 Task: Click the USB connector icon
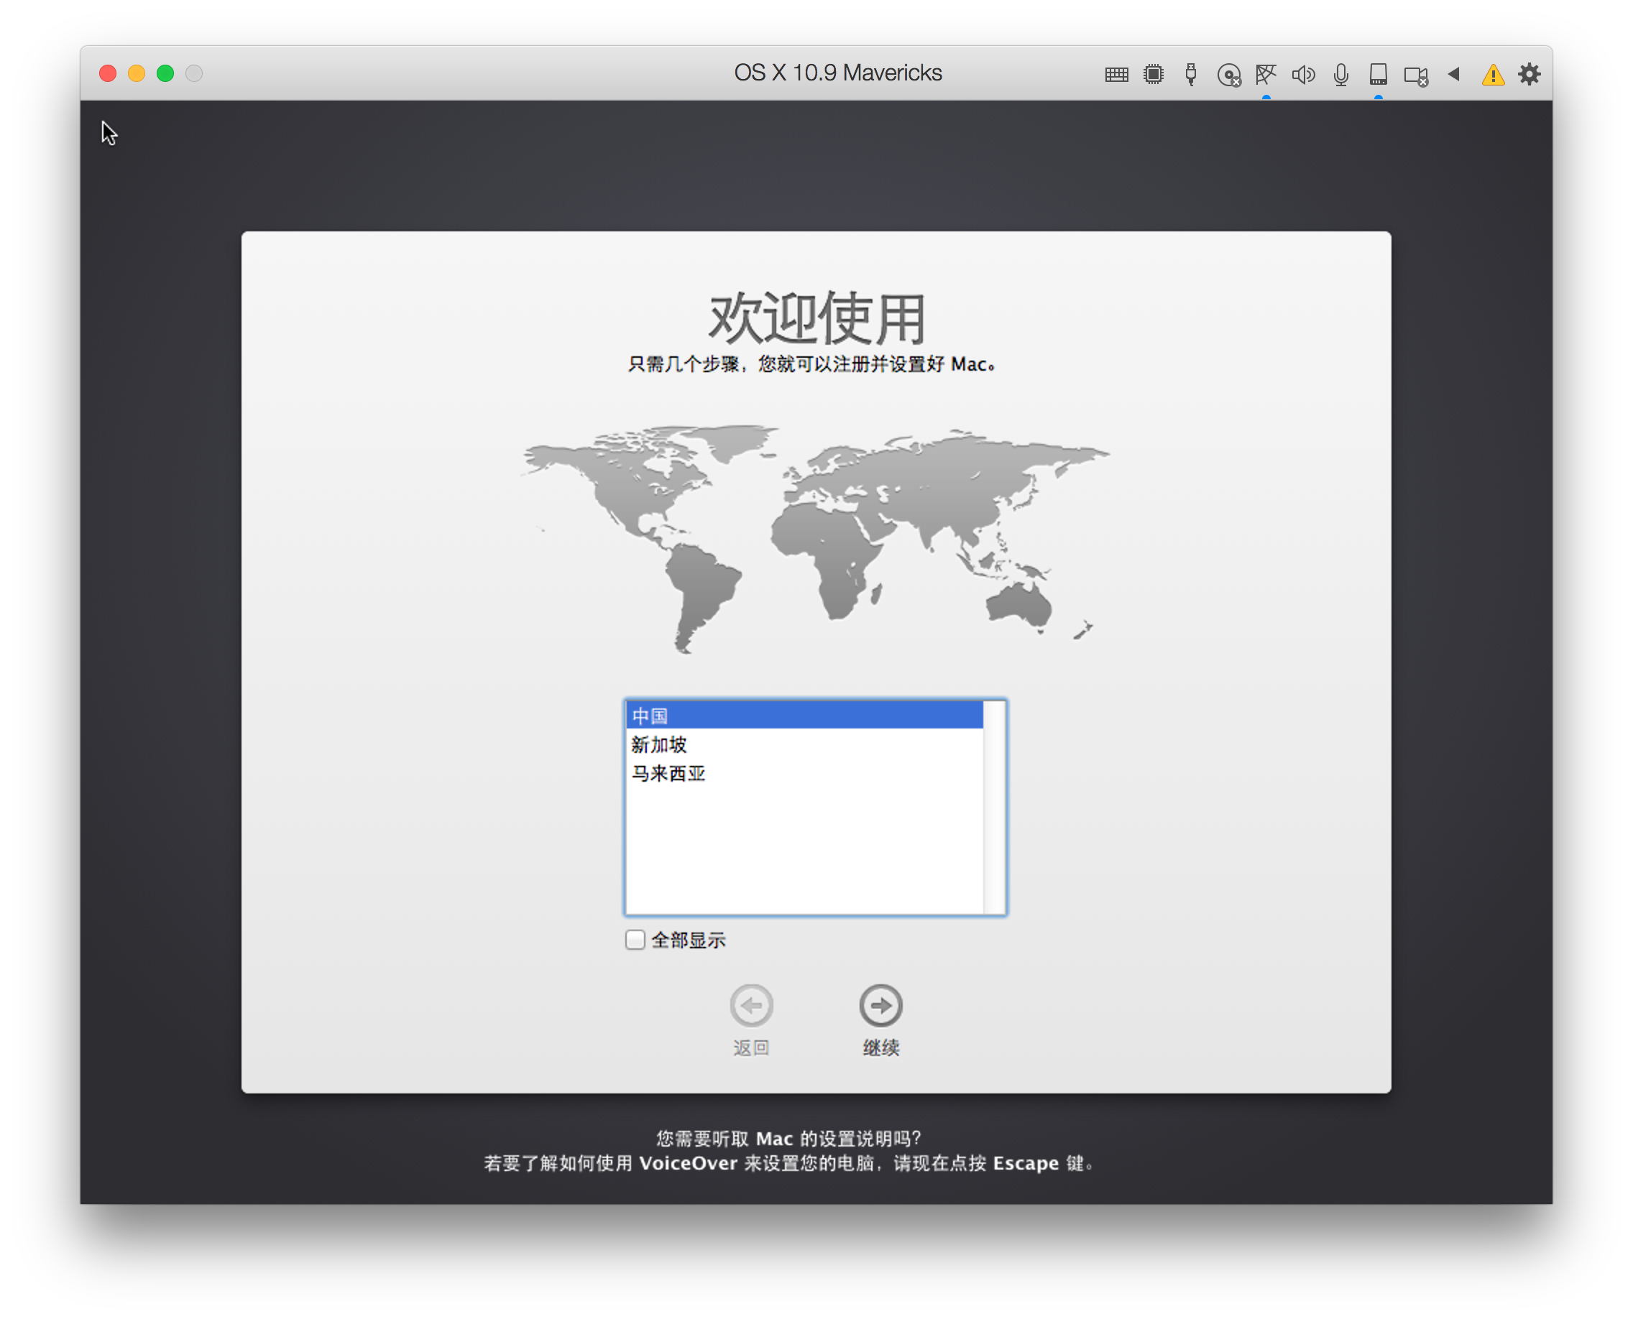pyautogui.click(x=1190, y=75)
